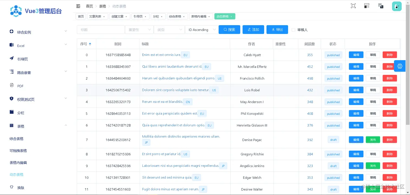Image resolution: width=410 pixels, height=195 pixels.
Task: Click the 引导页 paper plane icon
Action: tap(11, 58)
